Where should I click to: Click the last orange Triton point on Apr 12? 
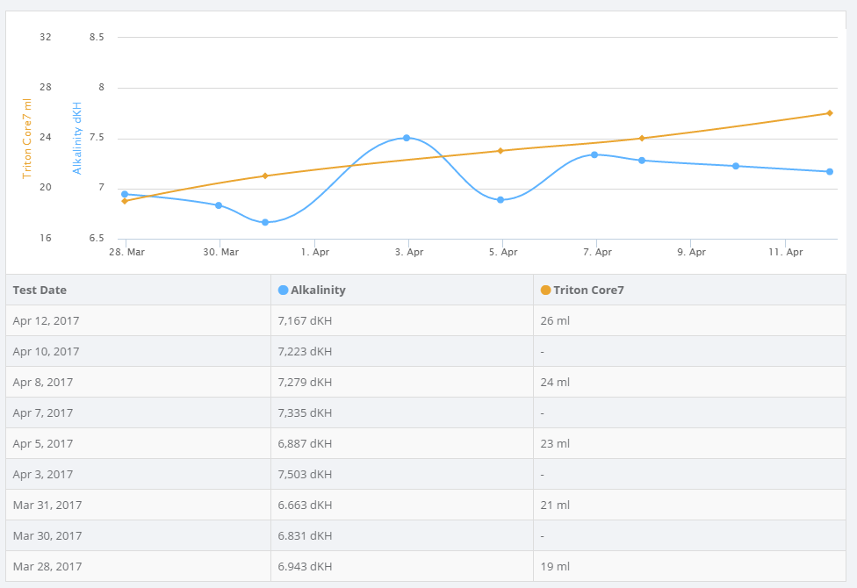830,113
